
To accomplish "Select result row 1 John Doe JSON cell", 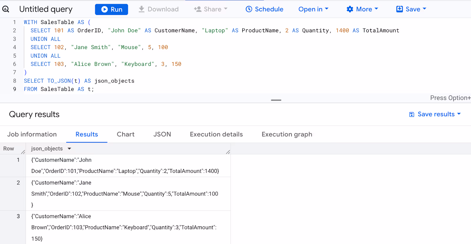I will (x=128, y=166).
